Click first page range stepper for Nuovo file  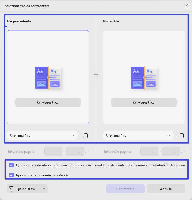point(149,151)
